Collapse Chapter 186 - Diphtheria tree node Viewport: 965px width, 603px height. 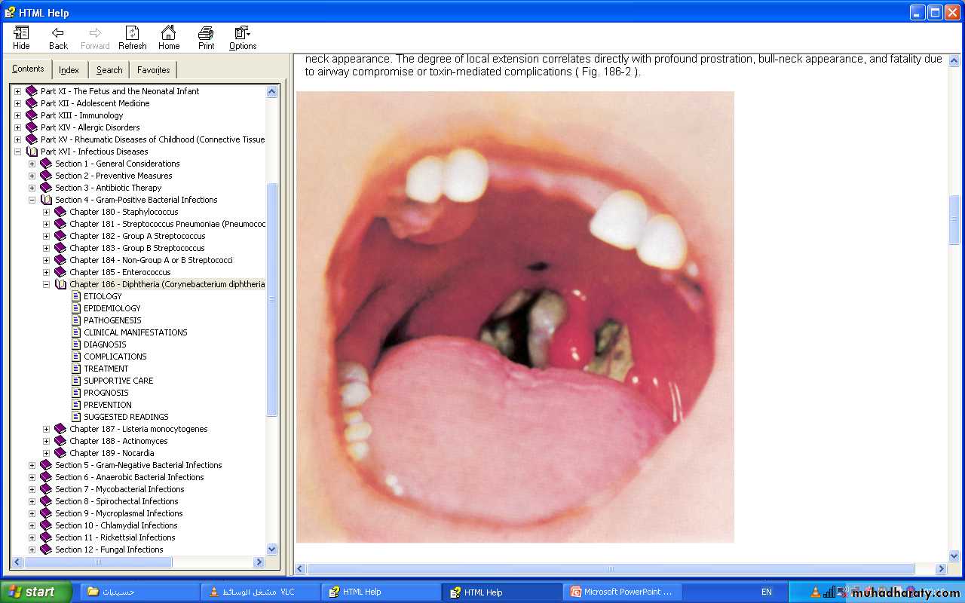(x=46, y=284)
